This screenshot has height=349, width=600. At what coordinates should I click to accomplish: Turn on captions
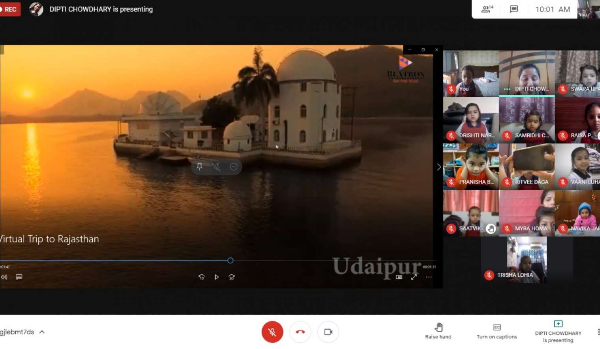coord(497,332)
